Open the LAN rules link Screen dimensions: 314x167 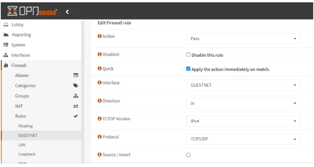22,145
